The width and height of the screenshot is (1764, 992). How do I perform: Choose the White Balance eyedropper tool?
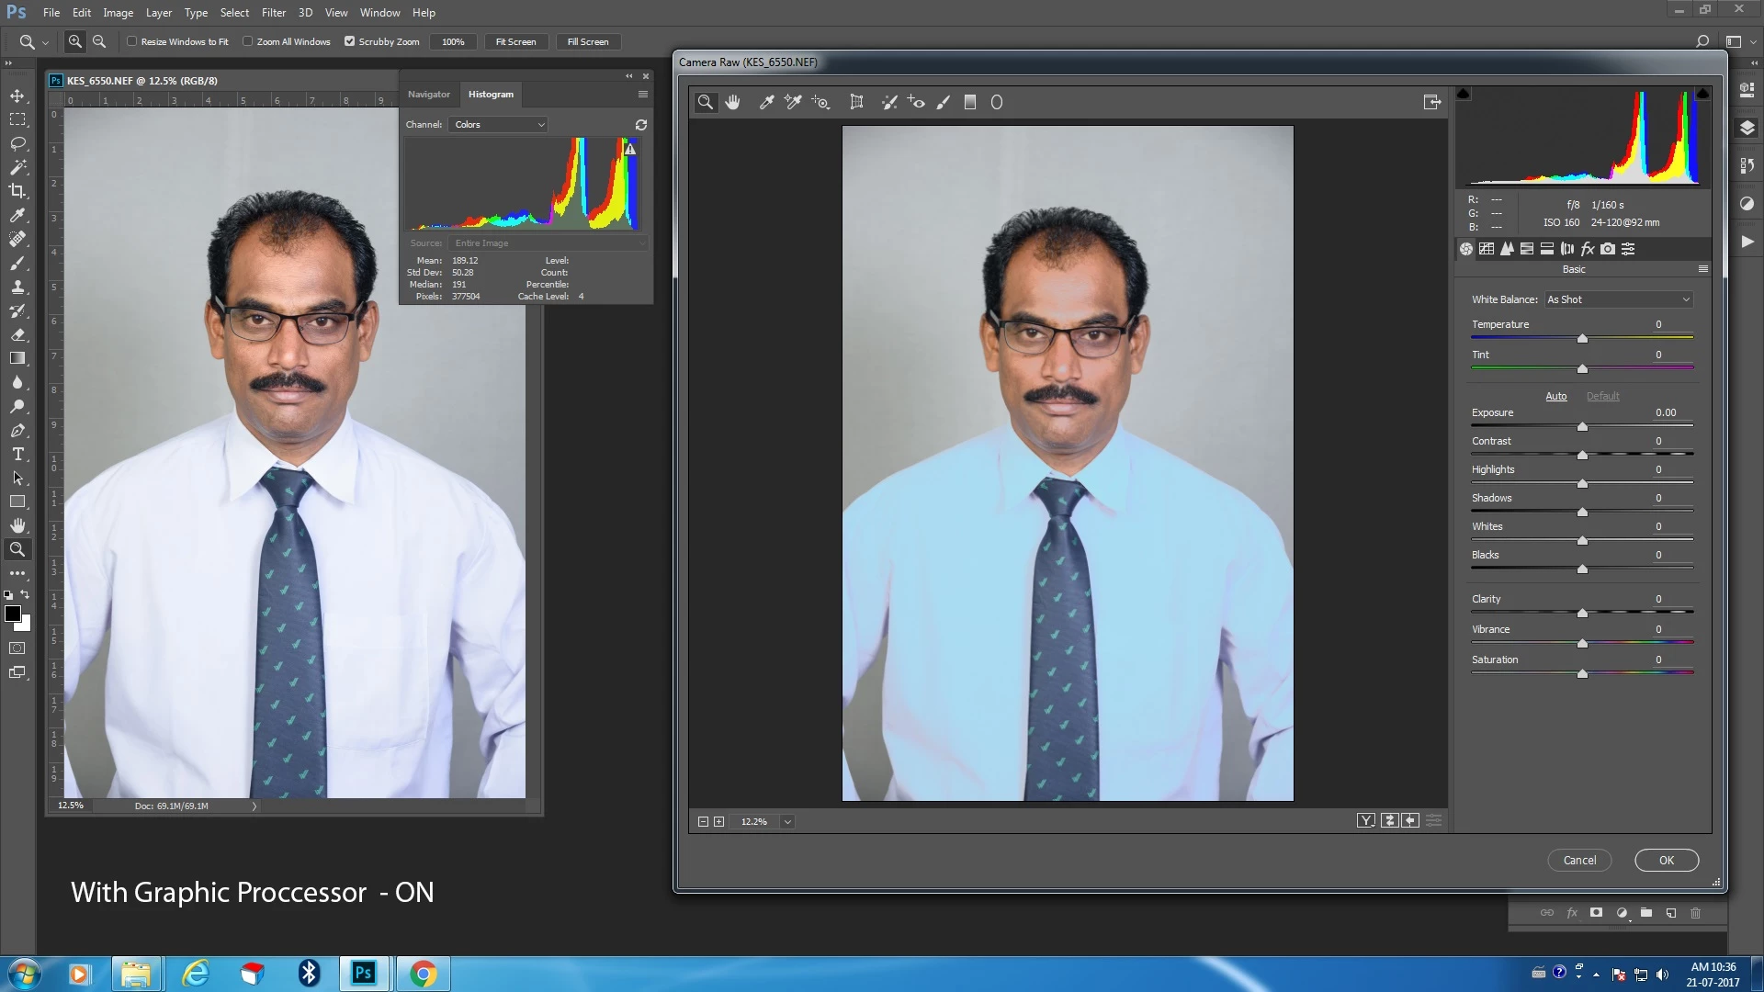pos(766,102)
